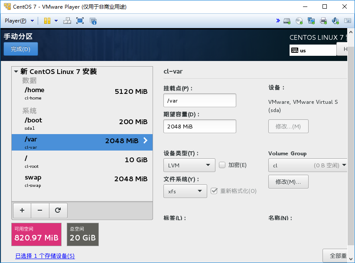This screenshot has width=355, height=263.
Task: Click the 完成(D) done button
Action: (x=21, y=49)
